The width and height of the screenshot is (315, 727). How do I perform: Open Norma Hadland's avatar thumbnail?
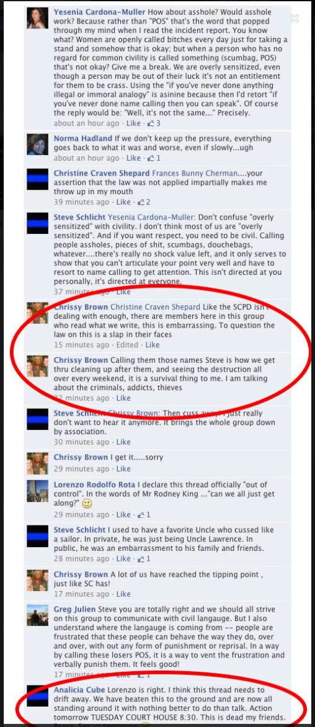click(x=38, y=145)
